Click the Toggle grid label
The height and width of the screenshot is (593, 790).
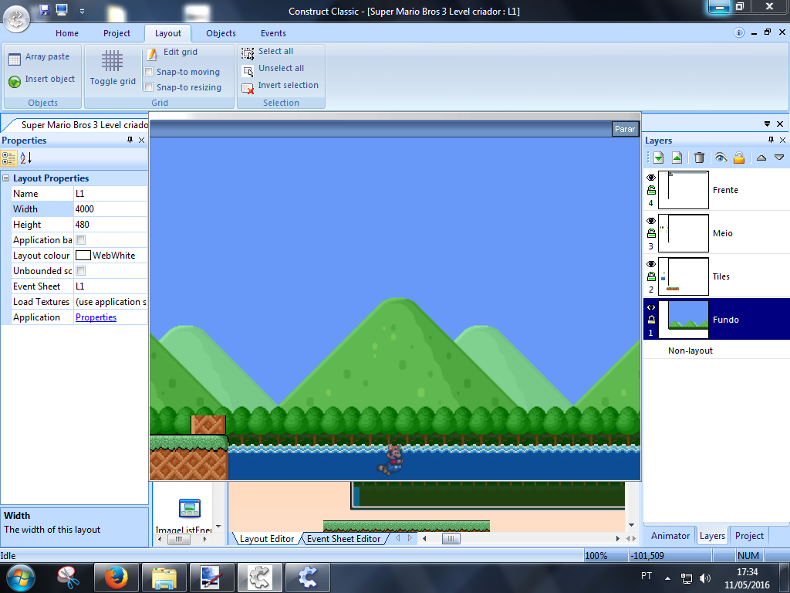pos(113,81)
